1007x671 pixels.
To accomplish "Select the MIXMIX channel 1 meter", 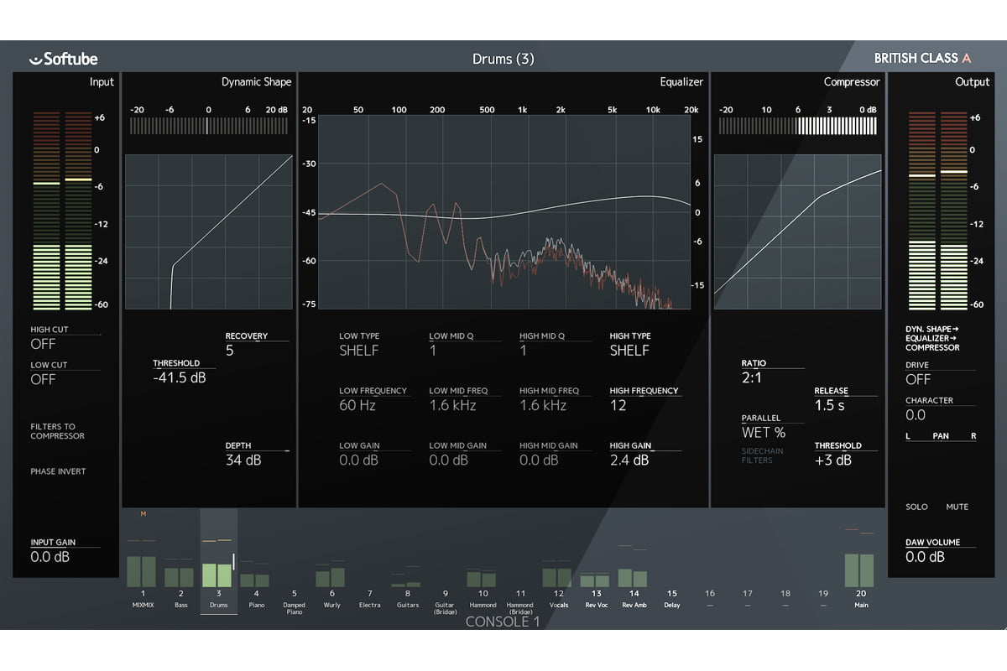I will click(143, 571).
